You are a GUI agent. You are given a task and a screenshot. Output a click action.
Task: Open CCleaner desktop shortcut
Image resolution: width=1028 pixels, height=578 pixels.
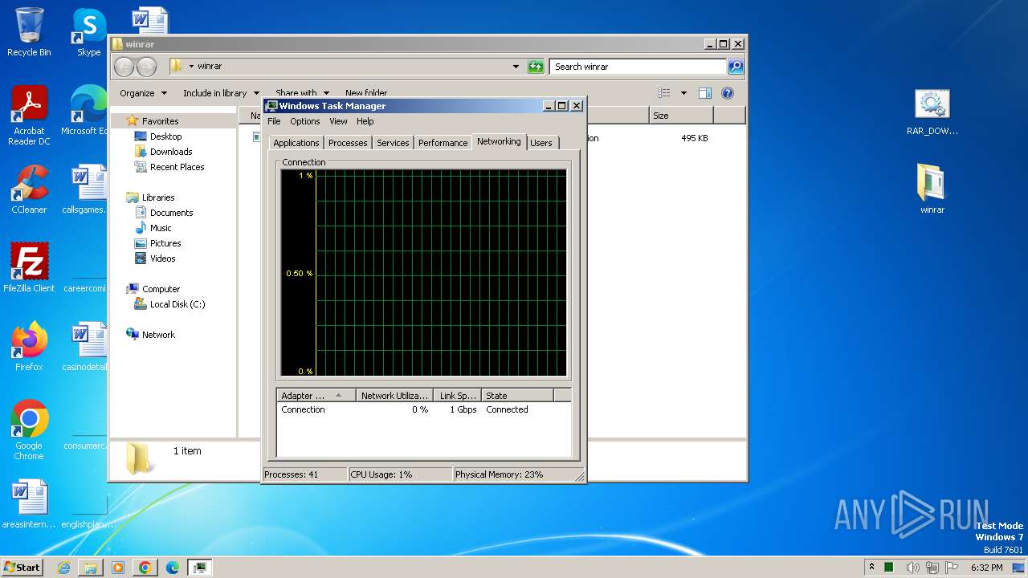tap(29, 189)
